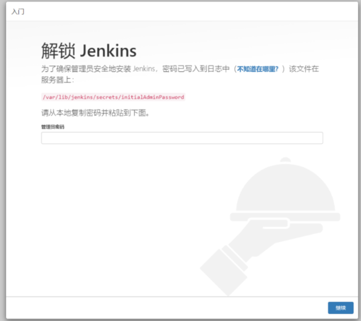
Task: Click the 管理员密码 field label
Action: [x=53, y=127]
